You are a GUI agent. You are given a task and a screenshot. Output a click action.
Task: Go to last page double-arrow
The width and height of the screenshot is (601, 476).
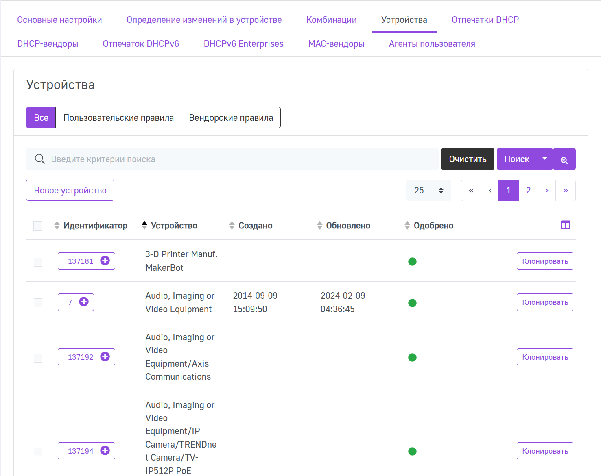(x=566, y=190)
